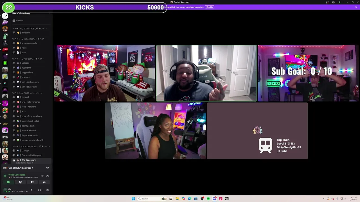
Task: Collapse the BULLETIN category
Action: [x=29, y=39]
